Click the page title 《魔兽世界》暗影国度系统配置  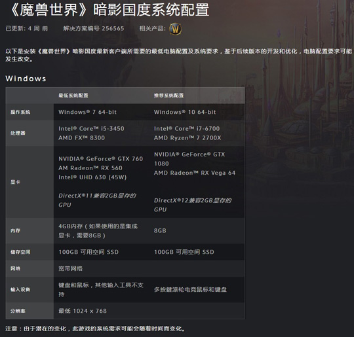coord(108,10)
